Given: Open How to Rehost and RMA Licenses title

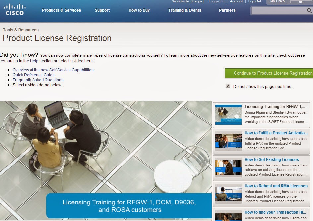Looking at the screenshot, I should pyautogui.click(x=276, y=186).
